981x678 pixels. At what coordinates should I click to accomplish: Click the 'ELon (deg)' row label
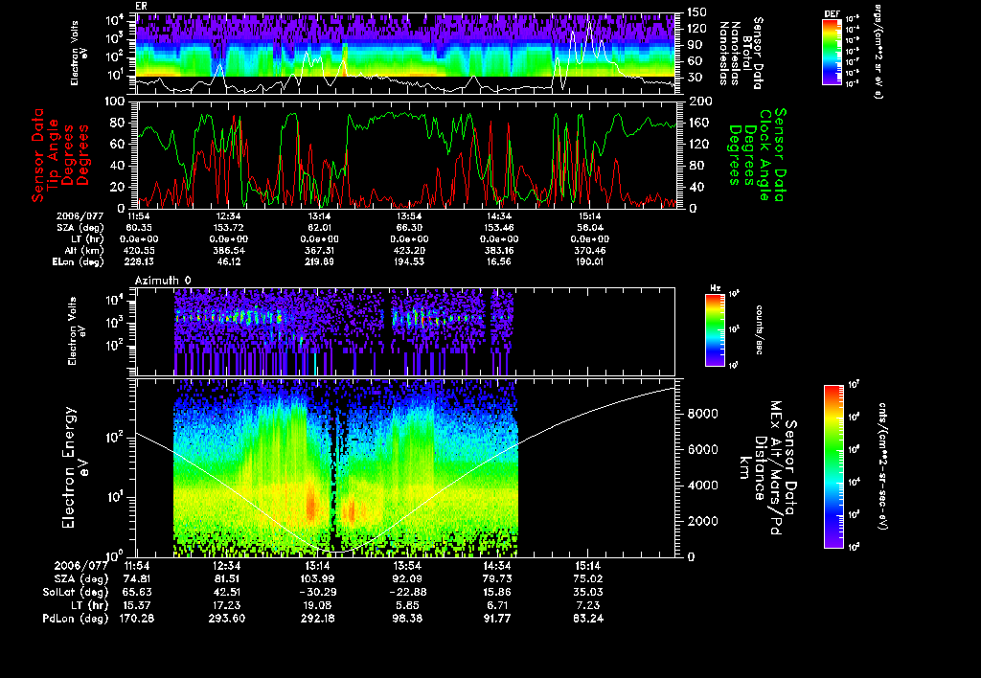(78, 261)
